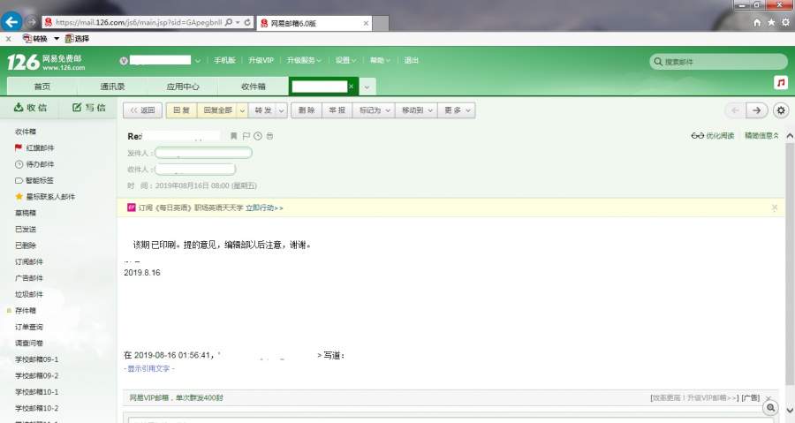The width and height of the screenshot is (795, 423).
Task: Click the mail vertical scrollbar
Action: (790, 263)
